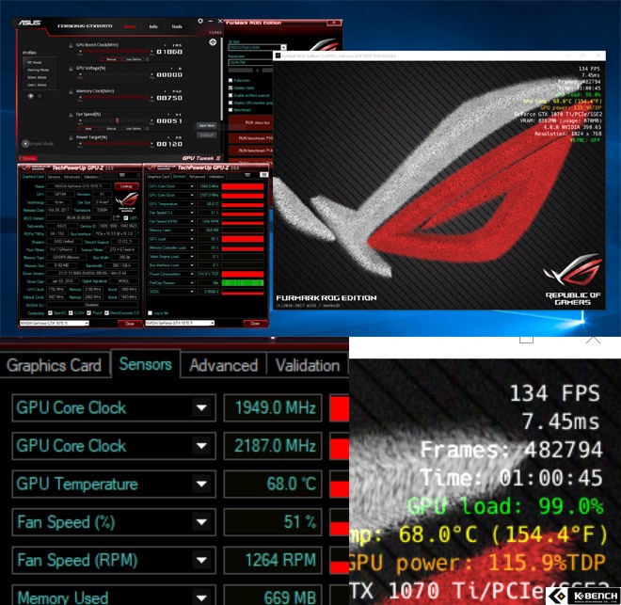Expand enlarged Fan Speed (RPM) dropdown arrow
Viewport: 621px width, 605px height.
coord(201,560)
